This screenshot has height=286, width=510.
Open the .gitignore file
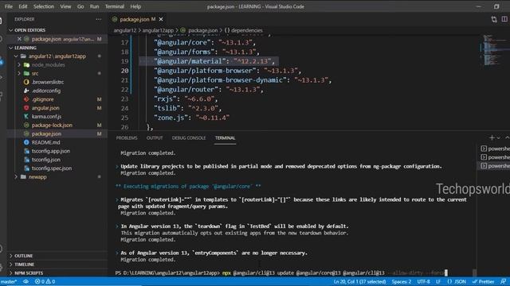click(42, 99)
